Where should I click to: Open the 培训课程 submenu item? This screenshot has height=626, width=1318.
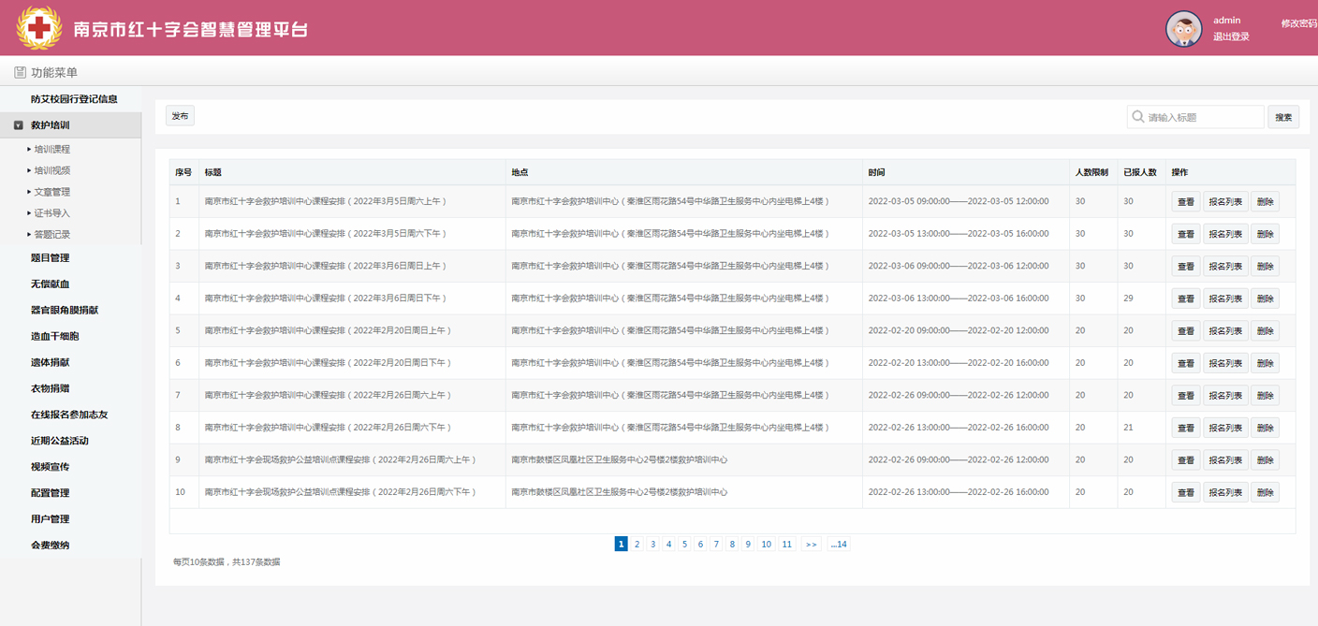pos(51,149)
